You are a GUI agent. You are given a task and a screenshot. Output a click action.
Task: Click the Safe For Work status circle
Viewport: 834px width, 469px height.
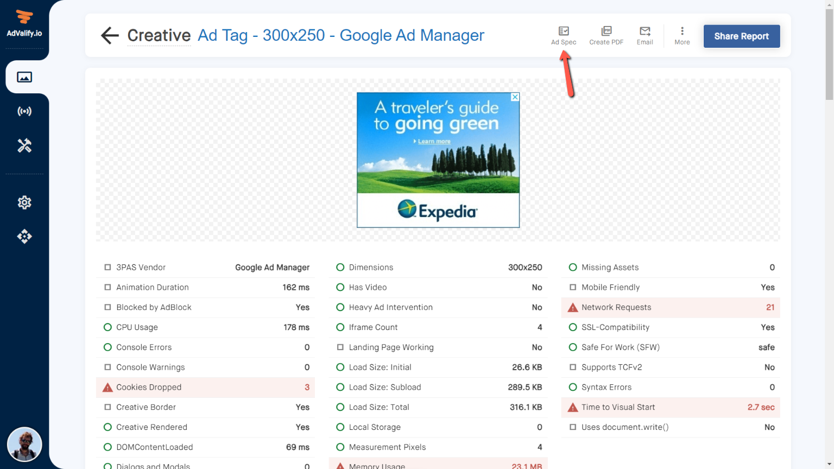coord(573,347)
